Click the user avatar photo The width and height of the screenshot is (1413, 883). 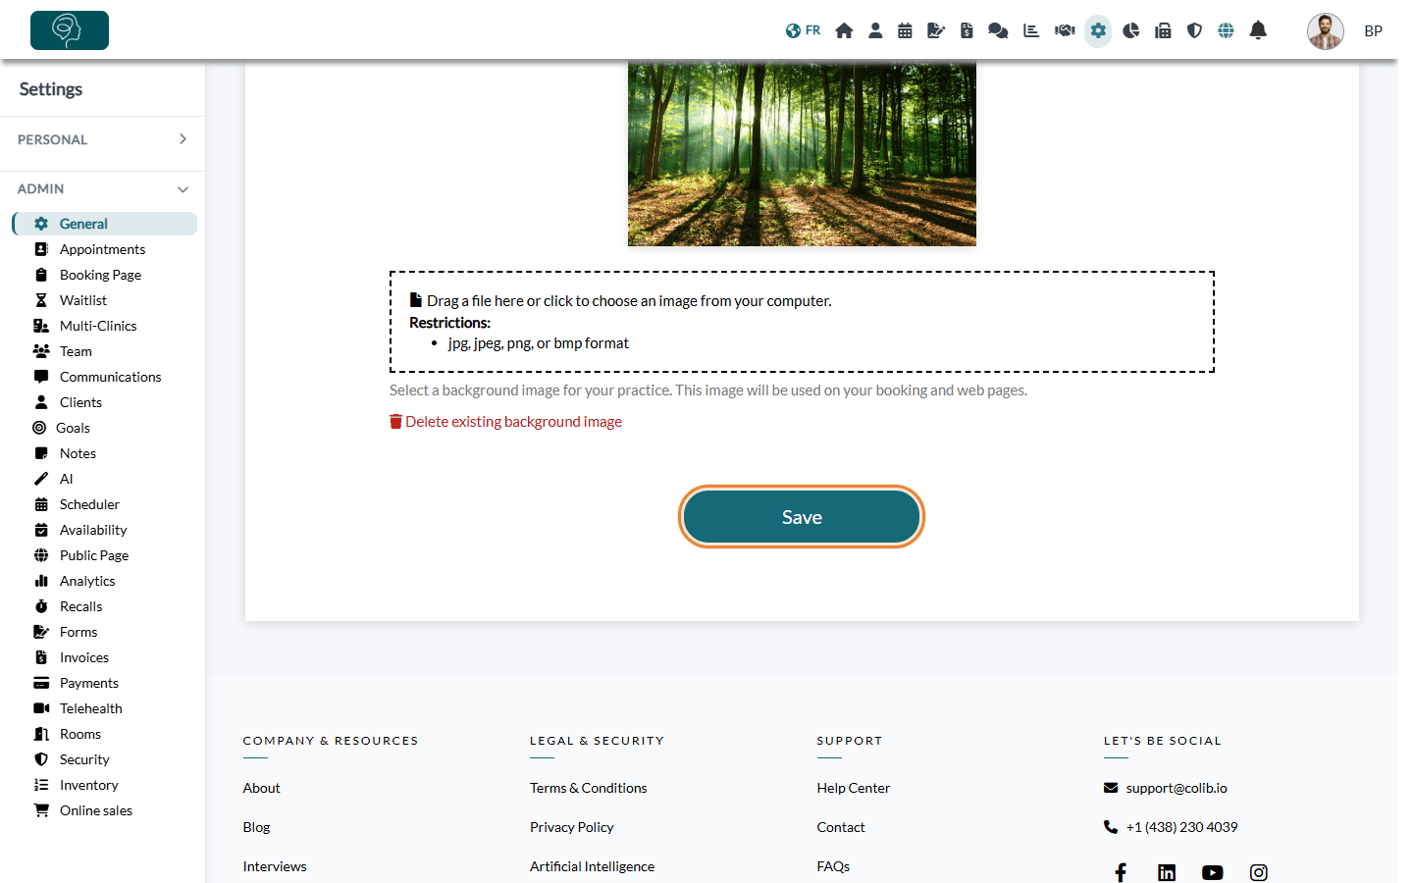pos(1326,31)
